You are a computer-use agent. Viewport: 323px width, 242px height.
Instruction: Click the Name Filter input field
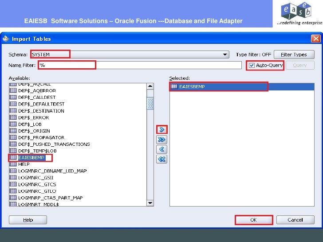point(140,65)
